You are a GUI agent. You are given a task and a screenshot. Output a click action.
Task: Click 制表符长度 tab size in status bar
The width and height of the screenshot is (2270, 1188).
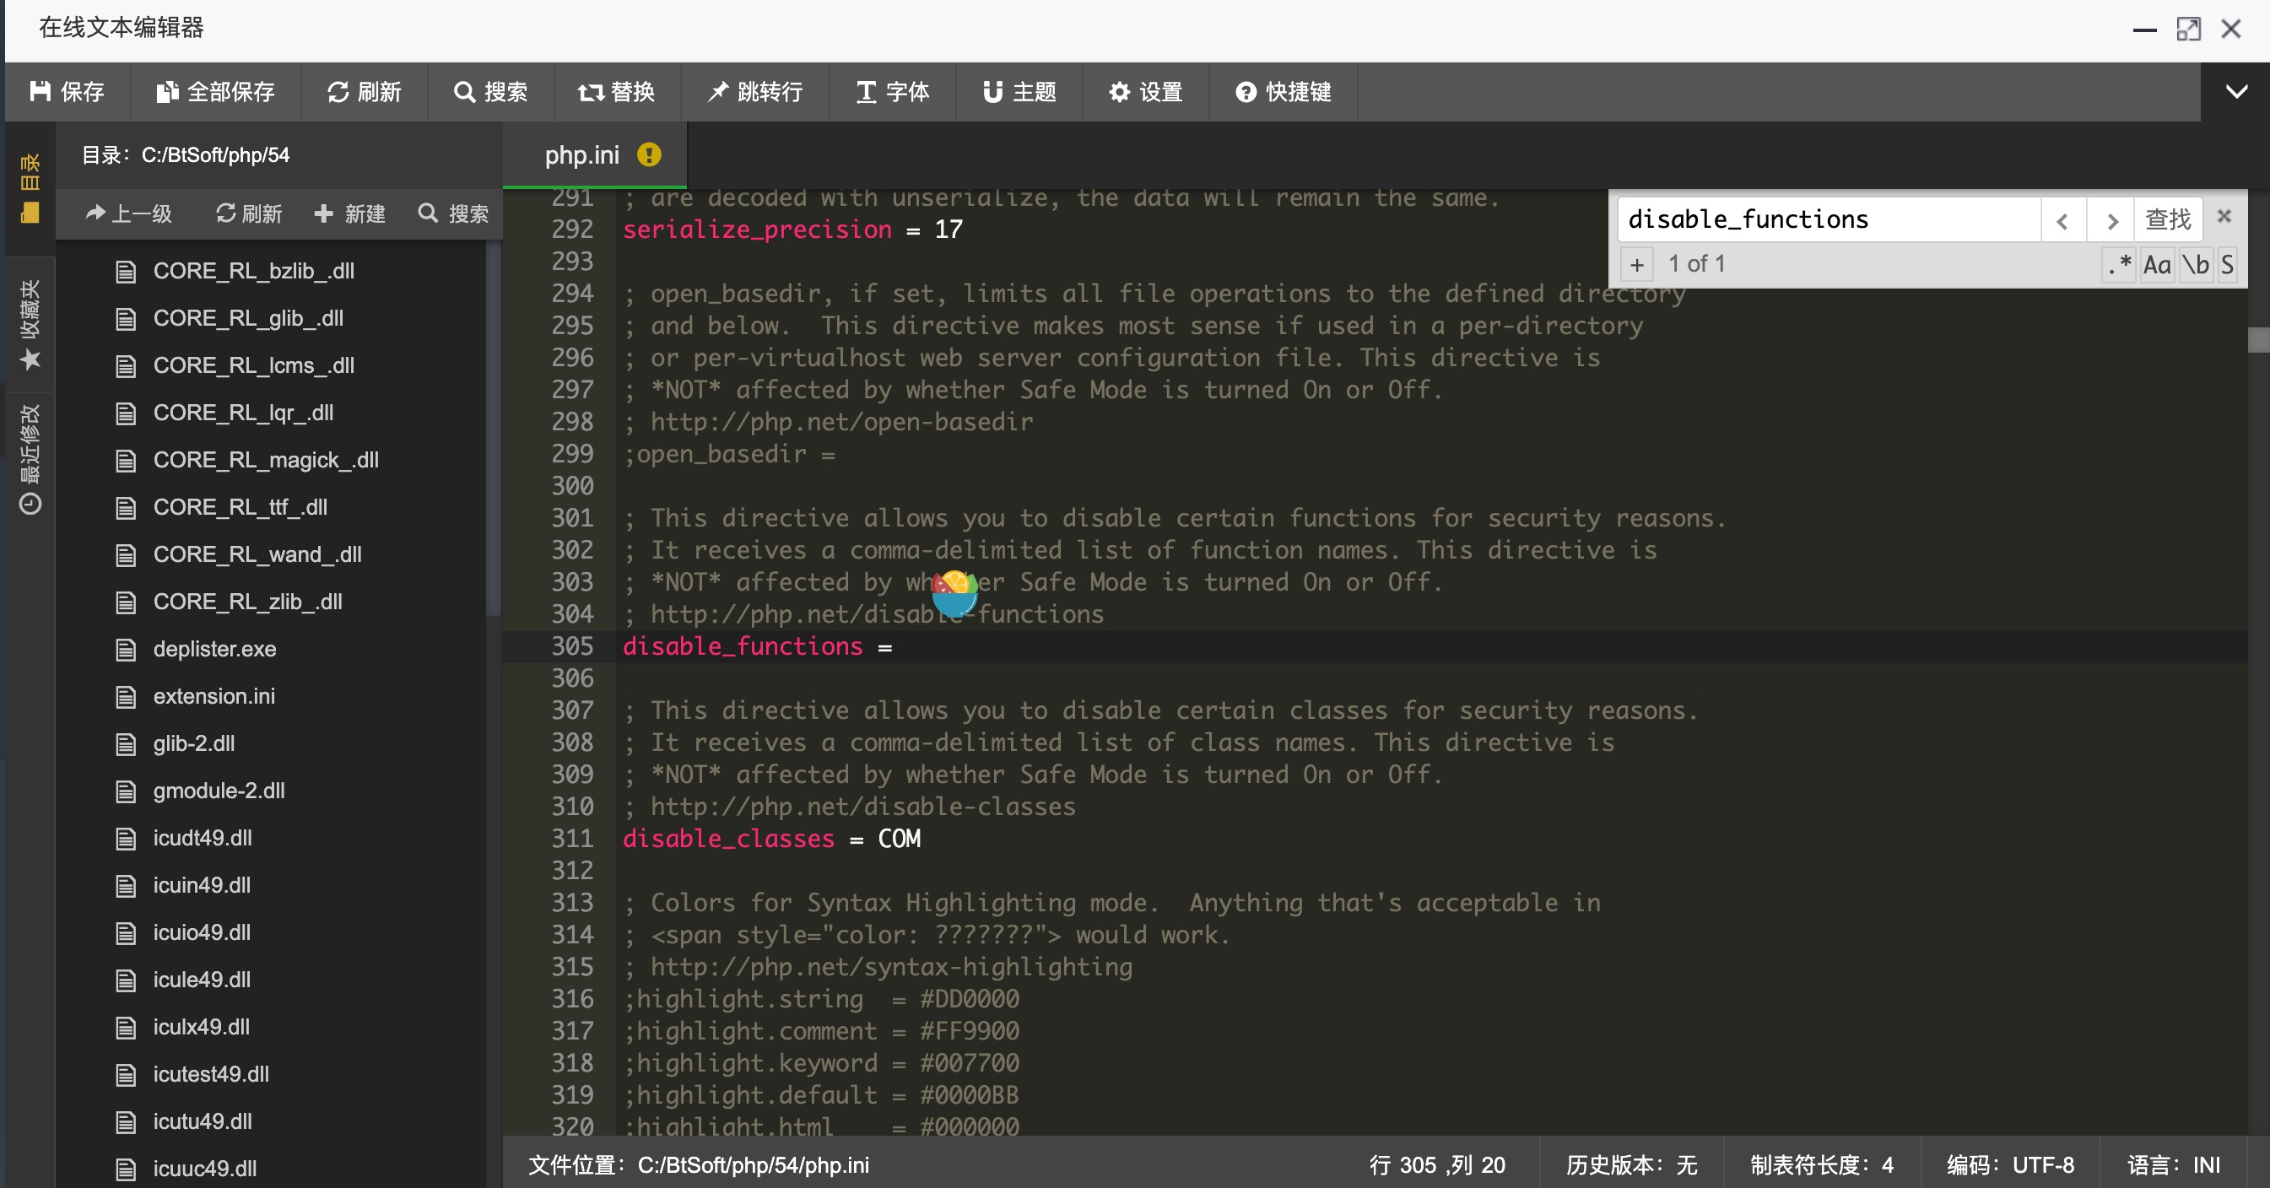(1821, 1165)
